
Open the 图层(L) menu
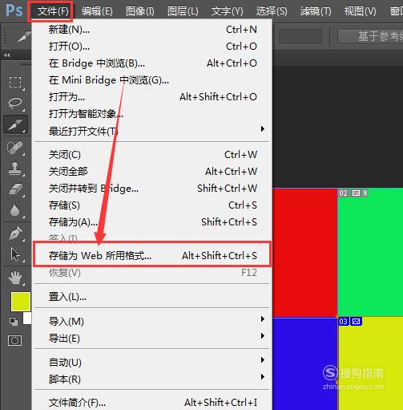[183, 11]
